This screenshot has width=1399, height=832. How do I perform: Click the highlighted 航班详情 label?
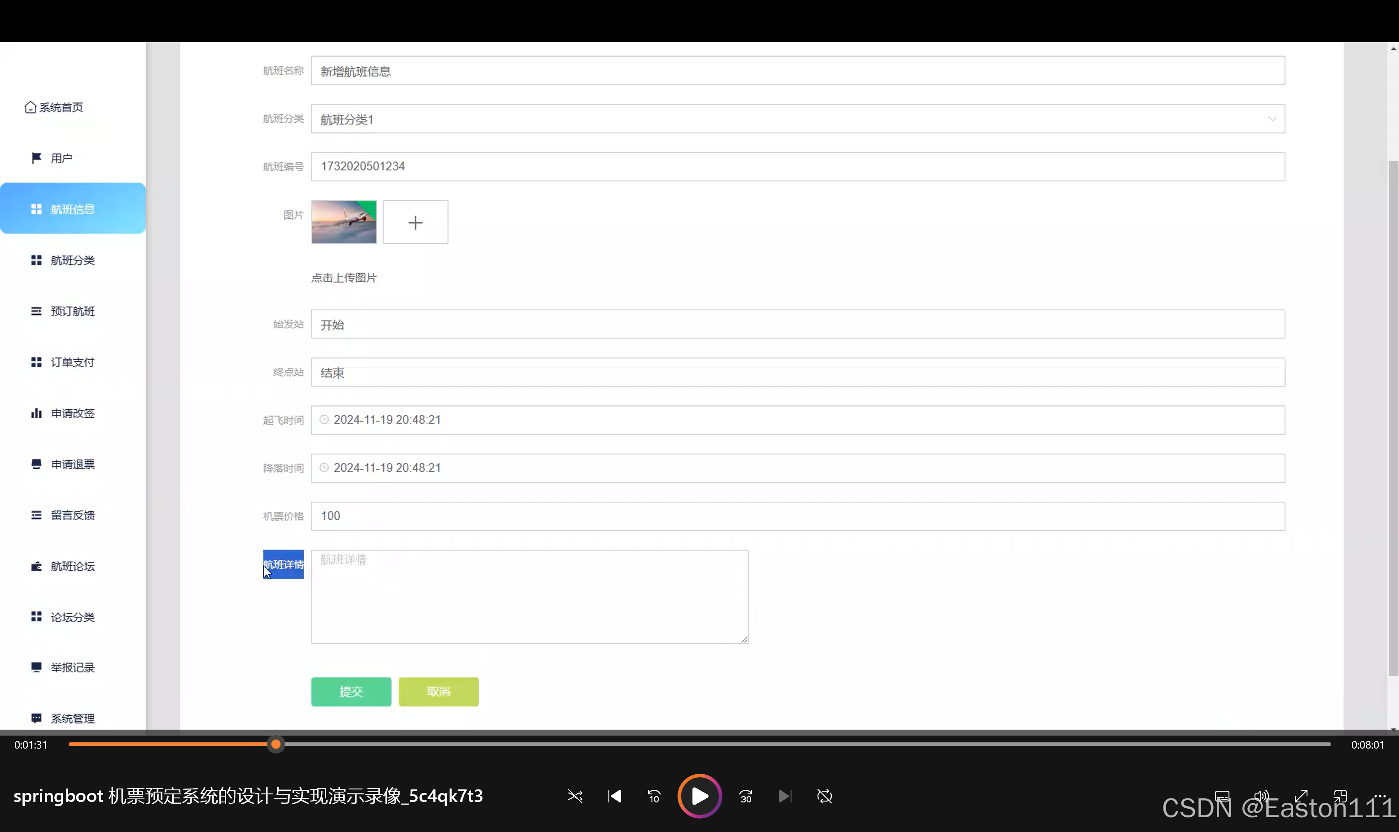point(284,564)
